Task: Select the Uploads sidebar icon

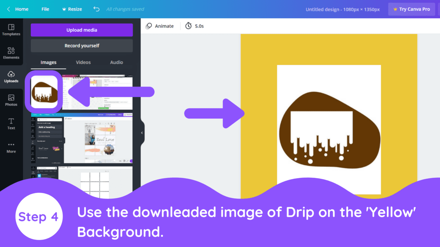Action: click(11, 77)
